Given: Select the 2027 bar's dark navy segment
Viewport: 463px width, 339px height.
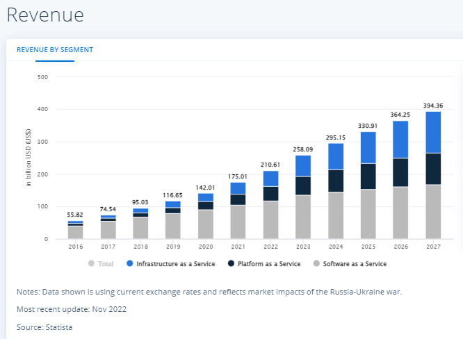Looking at the screenshot, I should tap(433, 169).
